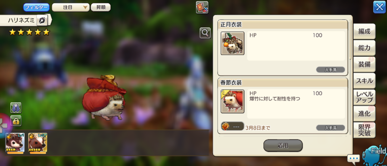This screenshot has width=387, height=166.
Task: Tap the card book icon at top
Action: tap(202, 7)
